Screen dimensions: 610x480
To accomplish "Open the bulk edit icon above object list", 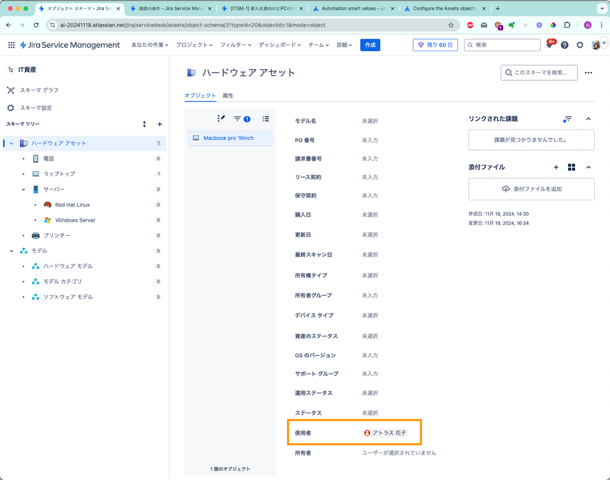I will click(x=222, y=118).
